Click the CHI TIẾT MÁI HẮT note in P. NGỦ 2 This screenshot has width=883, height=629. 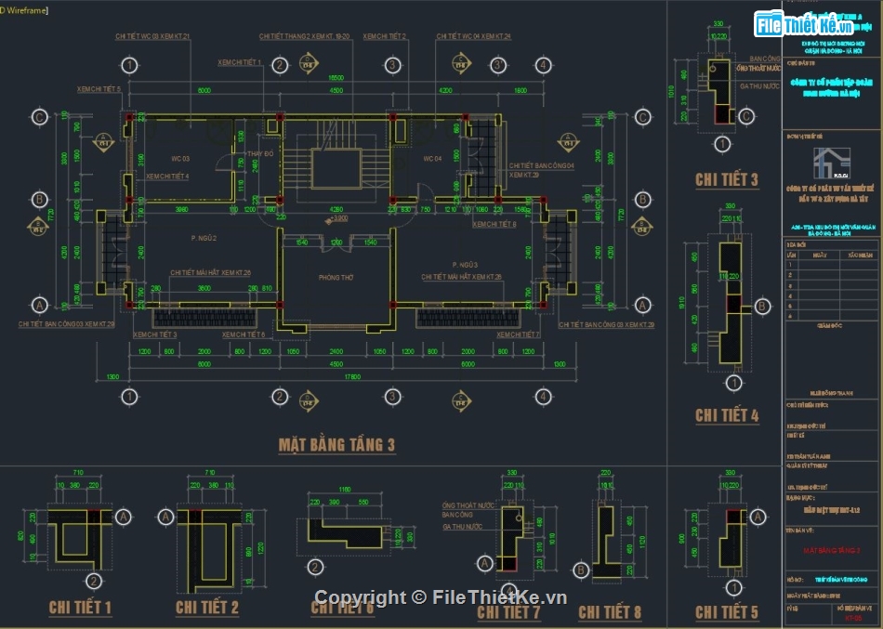211,272
